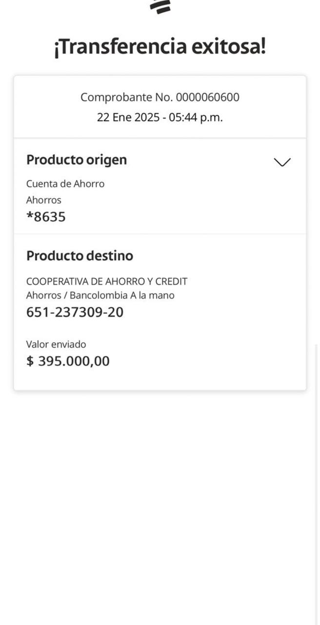Click the time 05:44 p.m.
The width and height of the screenshot is (320, 625).
[x=196, y=118]
